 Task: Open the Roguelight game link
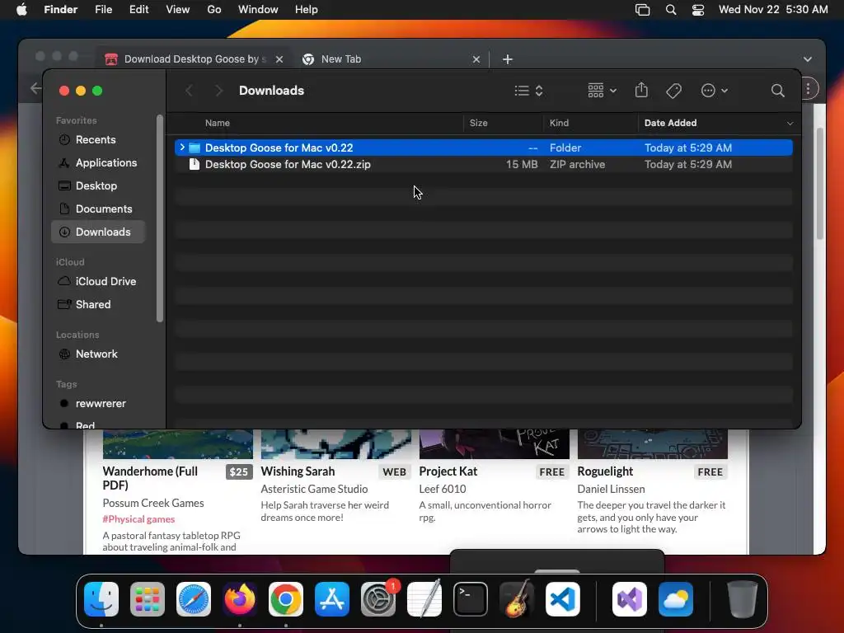pyautogui.click(x=605, y=471)
